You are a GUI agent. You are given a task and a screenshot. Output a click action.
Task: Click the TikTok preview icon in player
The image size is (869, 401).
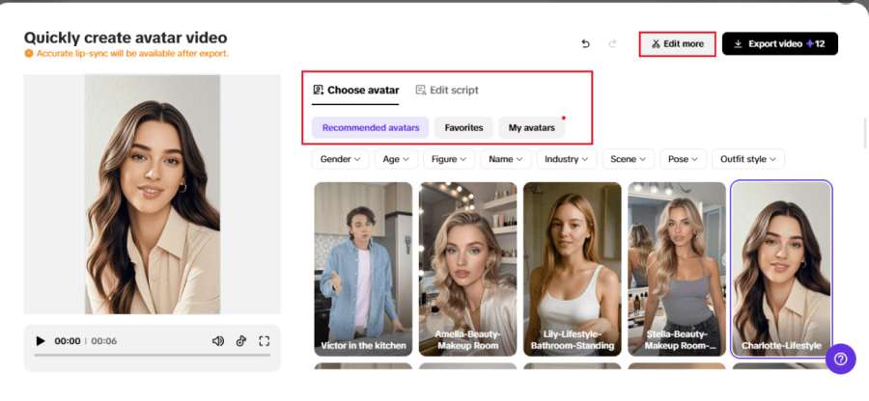pos(241,341)
